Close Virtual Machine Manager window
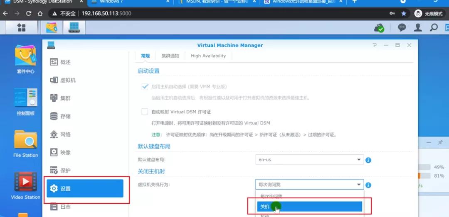 [x=409, y=46]
